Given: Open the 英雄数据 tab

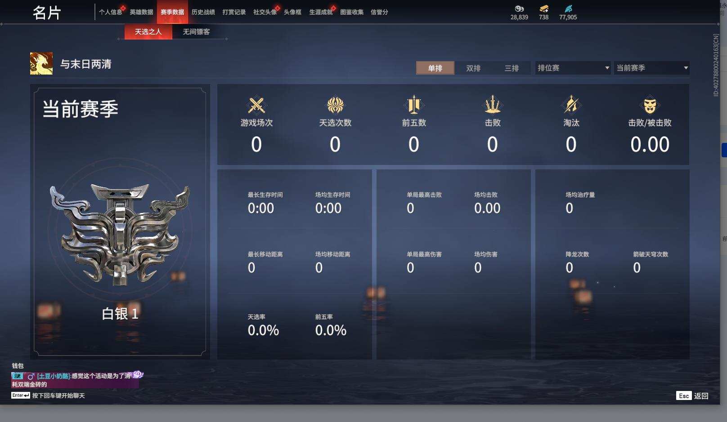Looking at the screenshot, I should tap(141, 12).
